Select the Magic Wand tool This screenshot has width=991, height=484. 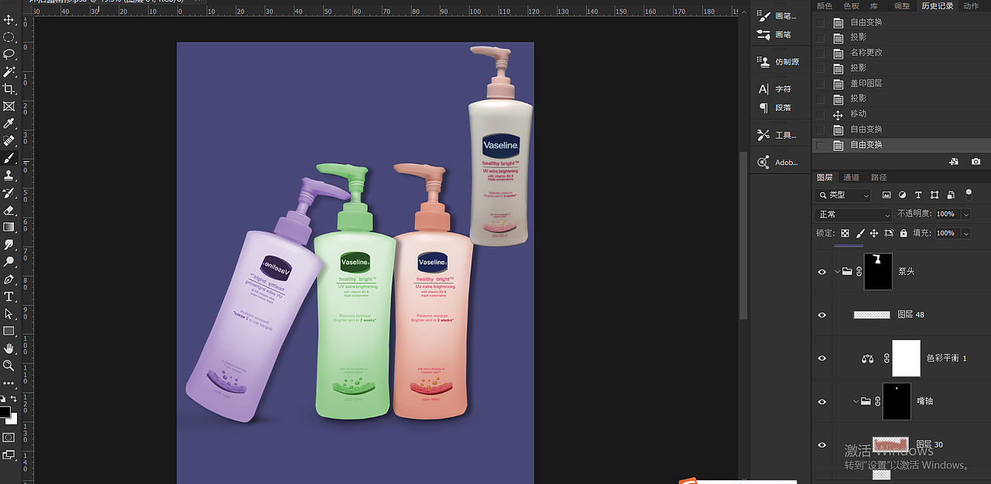point(9,71)
